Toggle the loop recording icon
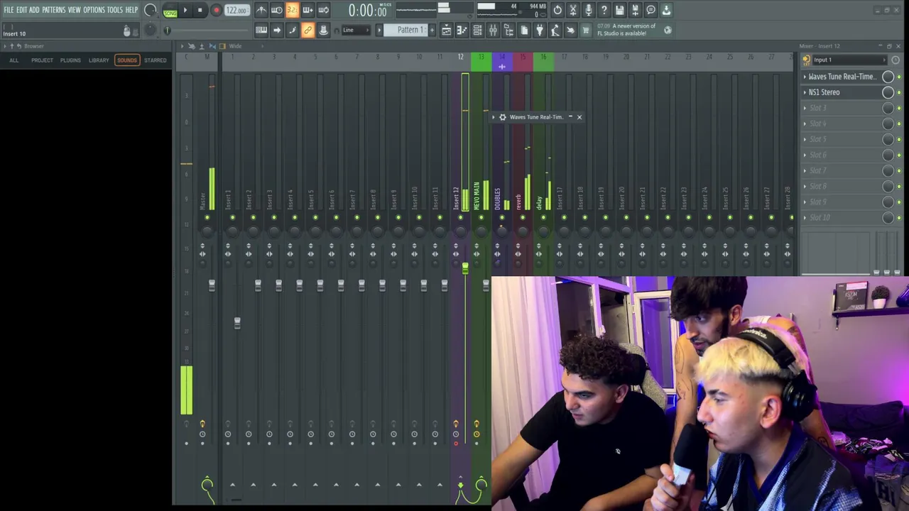The width and height of the screenshot is (909, 511). point(323,10)
